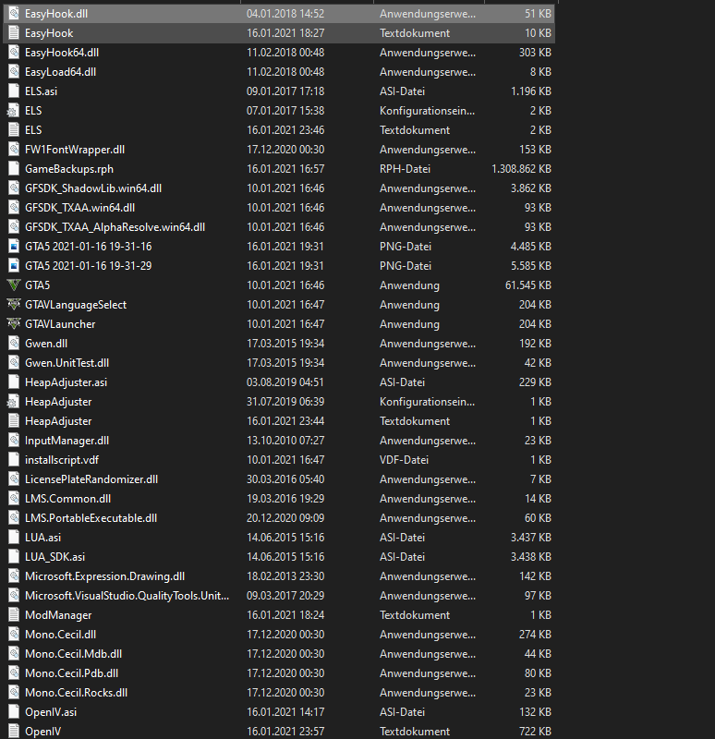Screen dimensions: 715x739
Task: Select the EasyHook text document name
Action: point(49,33)
